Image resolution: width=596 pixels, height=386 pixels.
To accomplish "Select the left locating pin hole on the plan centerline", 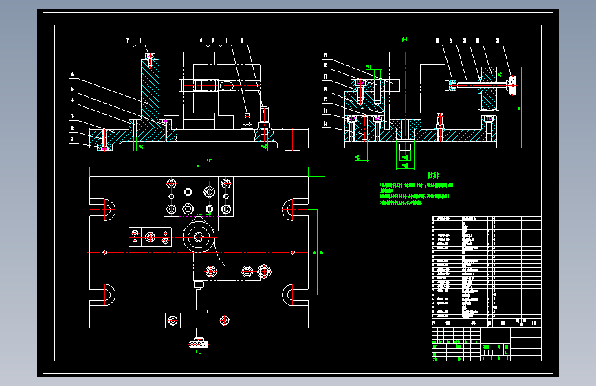I will (105, 252).
